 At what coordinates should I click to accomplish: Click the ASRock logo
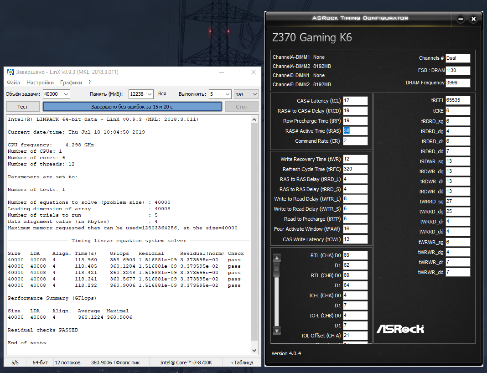coord(400,329)
